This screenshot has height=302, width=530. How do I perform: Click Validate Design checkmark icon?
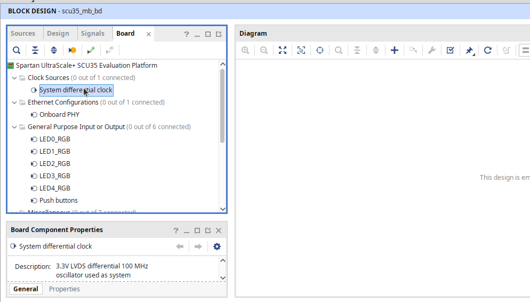point(451,50)
